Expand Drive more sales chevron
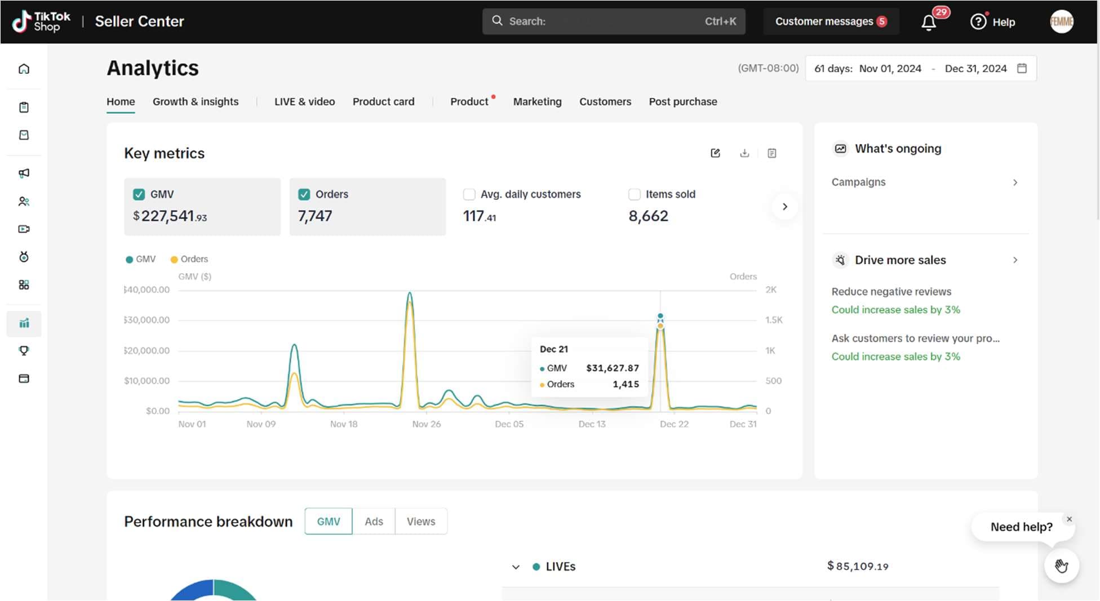This screenshot has height=601, width=1100. tap(1015, 260)
